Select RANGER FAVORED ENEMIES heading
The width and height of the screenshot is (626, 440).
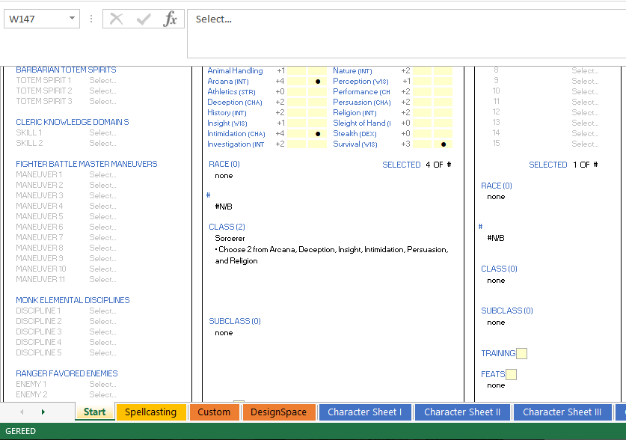click(67, 373)
